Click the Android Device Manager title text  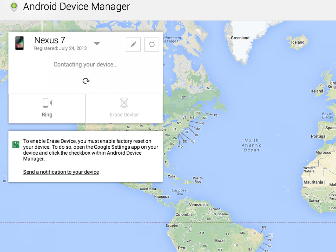pyautogui.click(x=76, y=6)
